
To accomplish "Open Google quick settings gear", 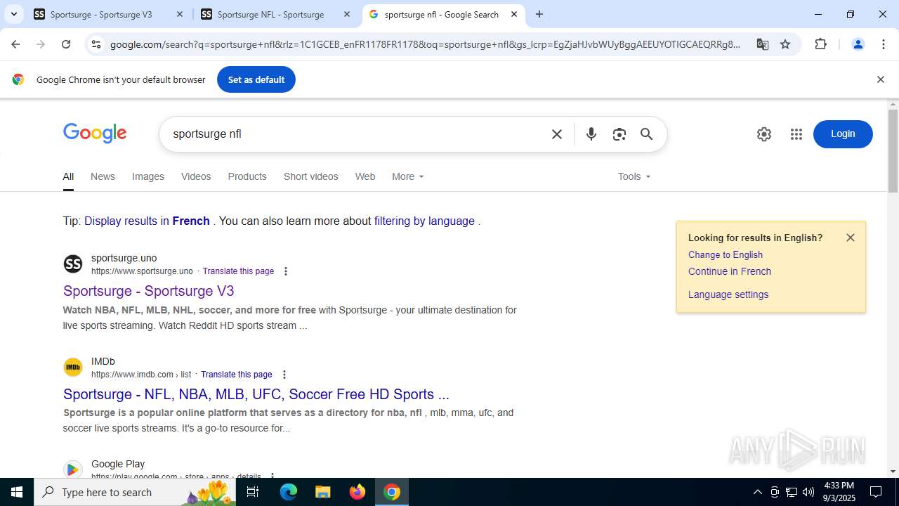I will point(764,134).
